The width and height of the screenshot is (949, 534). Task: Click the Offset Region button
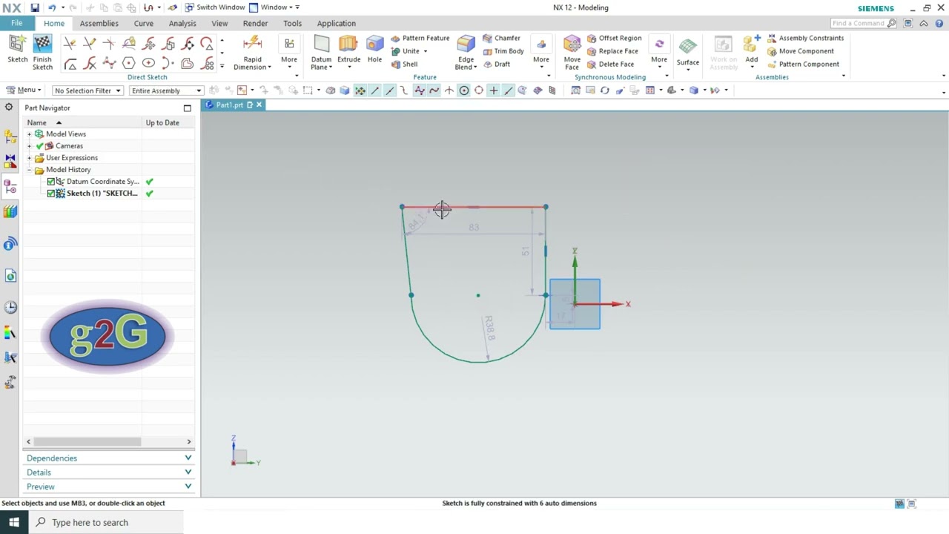tap(614, 38)
